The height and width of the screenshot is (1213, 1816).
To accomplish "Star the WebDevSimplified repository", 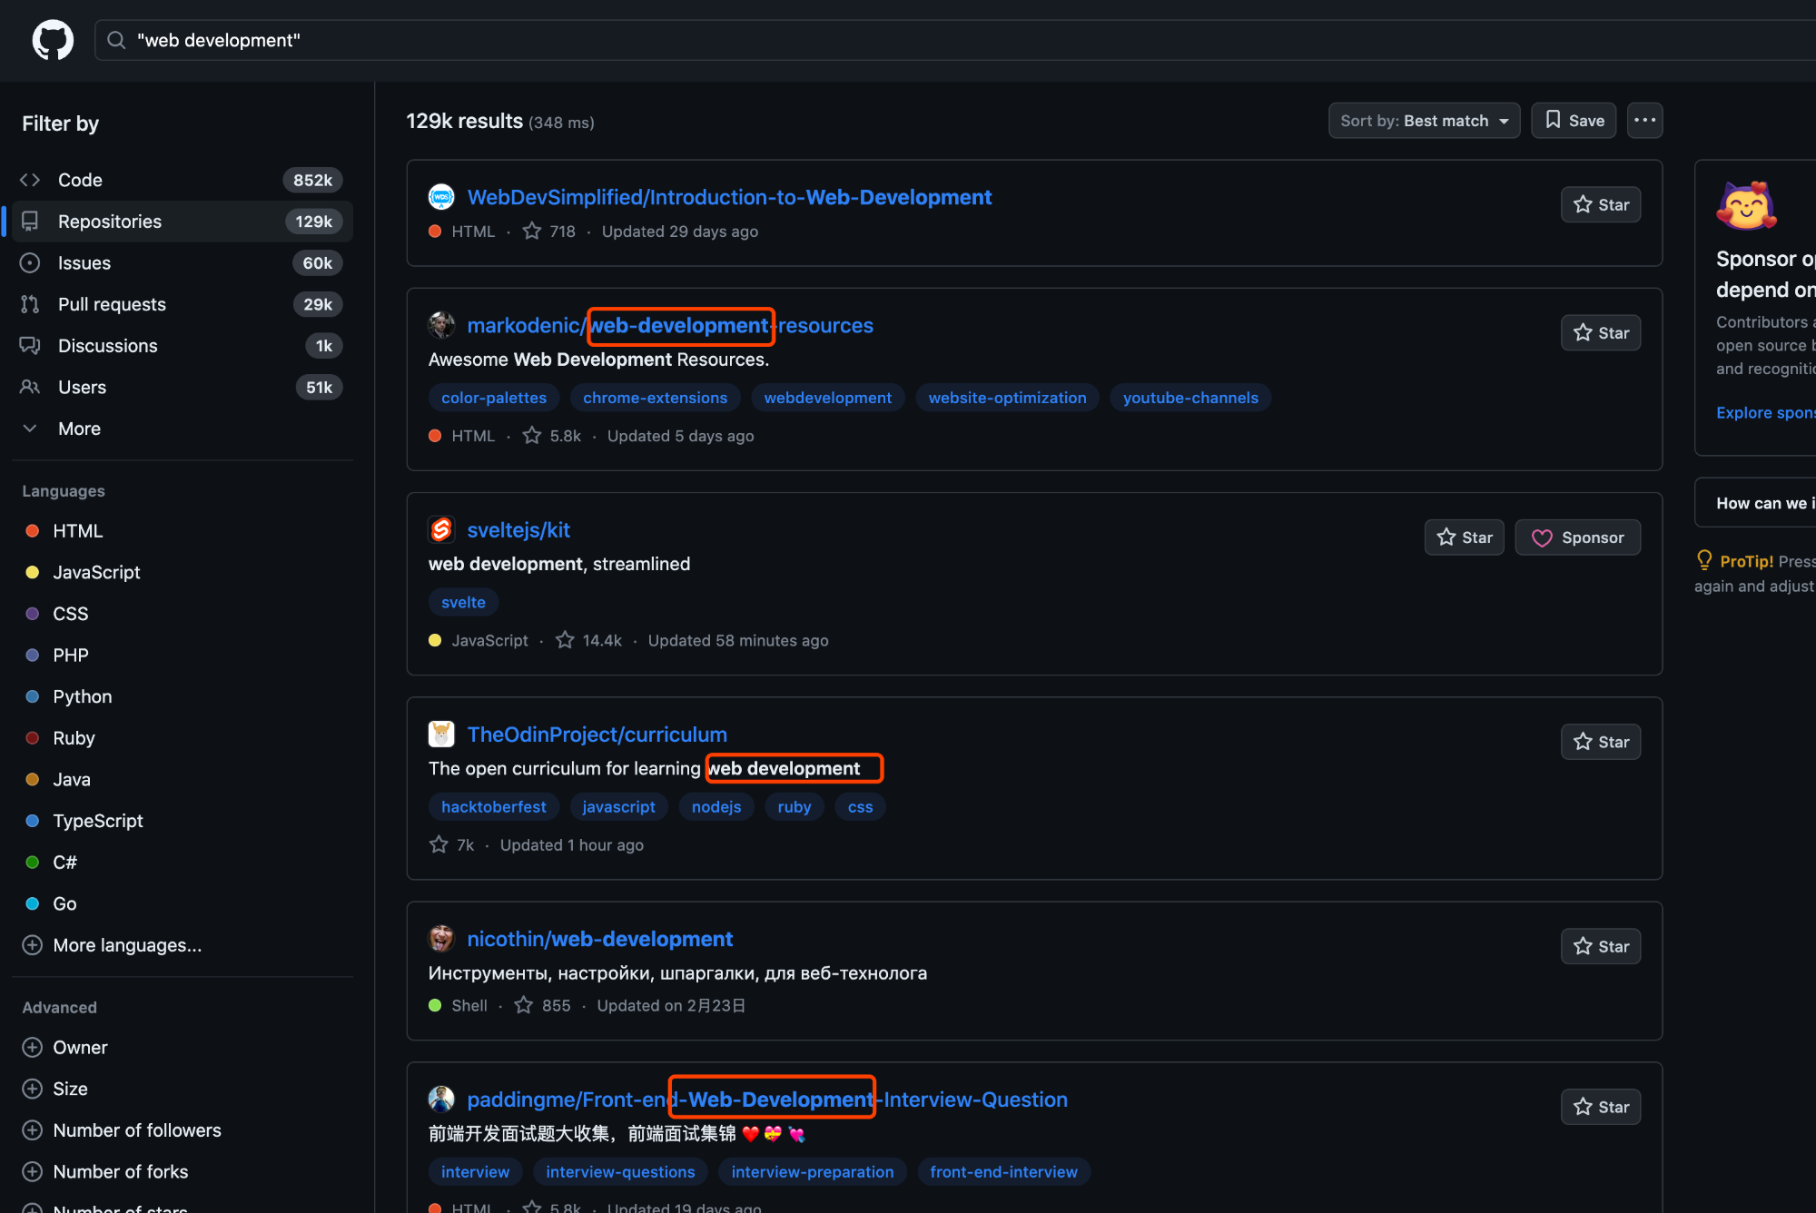I will 1601,205.
